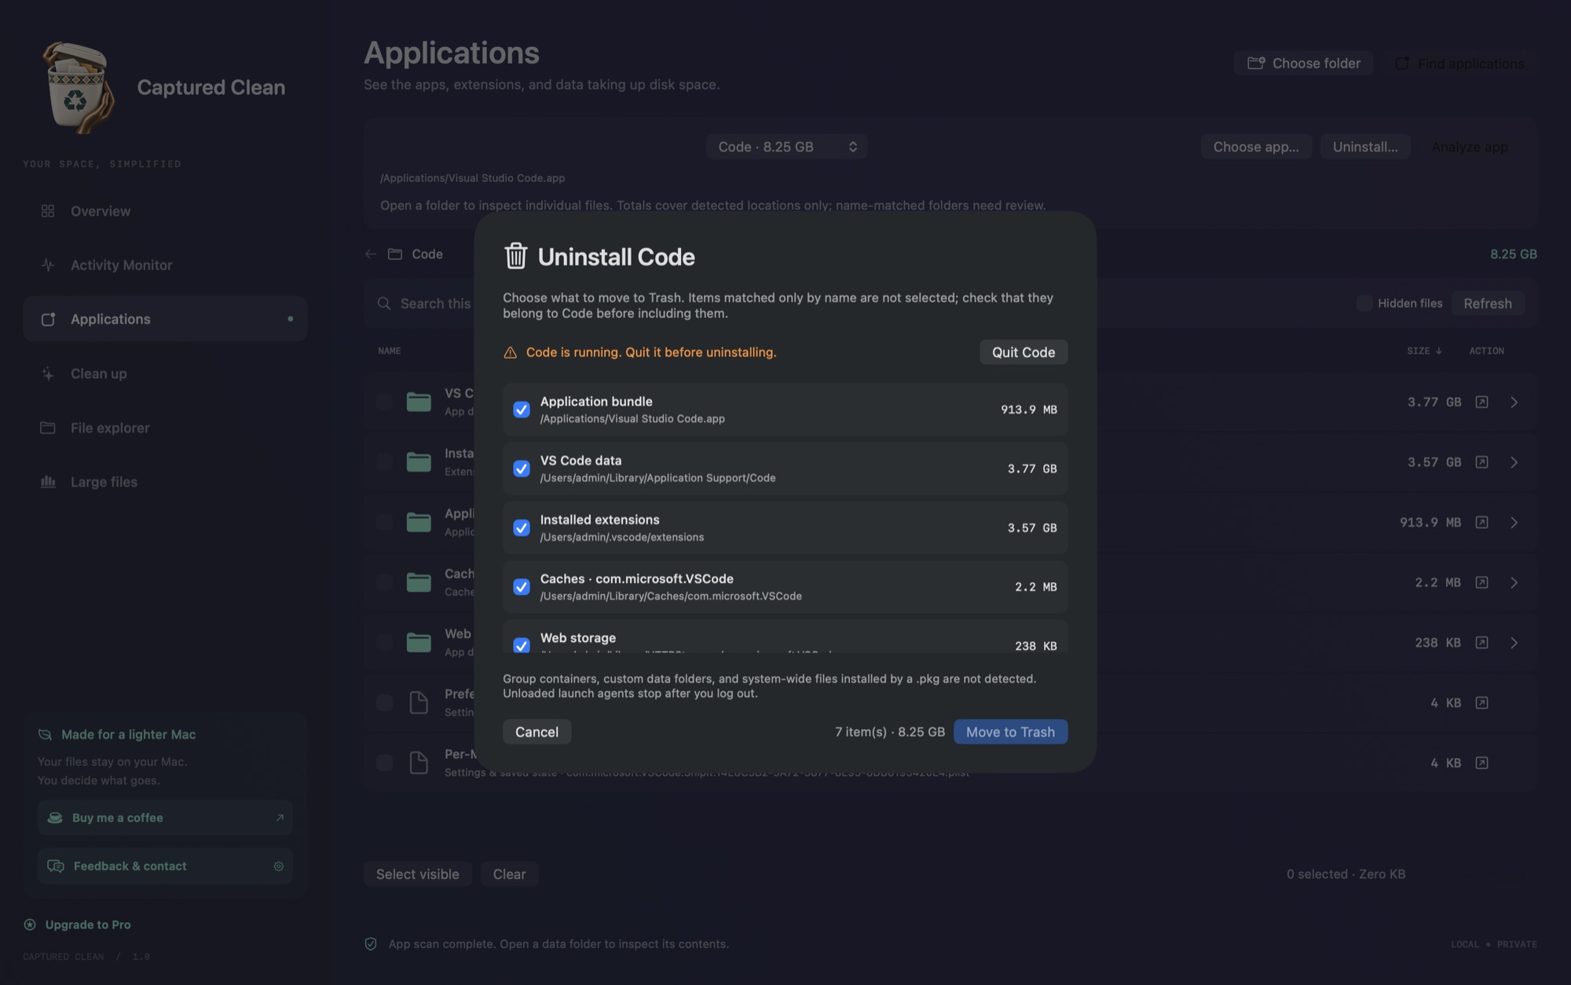The width and height of the screenshot is (1571, 985).
Task: Toggle the Installed extensions checkbox
Action: pyautogui.click(x=522, y=528)
